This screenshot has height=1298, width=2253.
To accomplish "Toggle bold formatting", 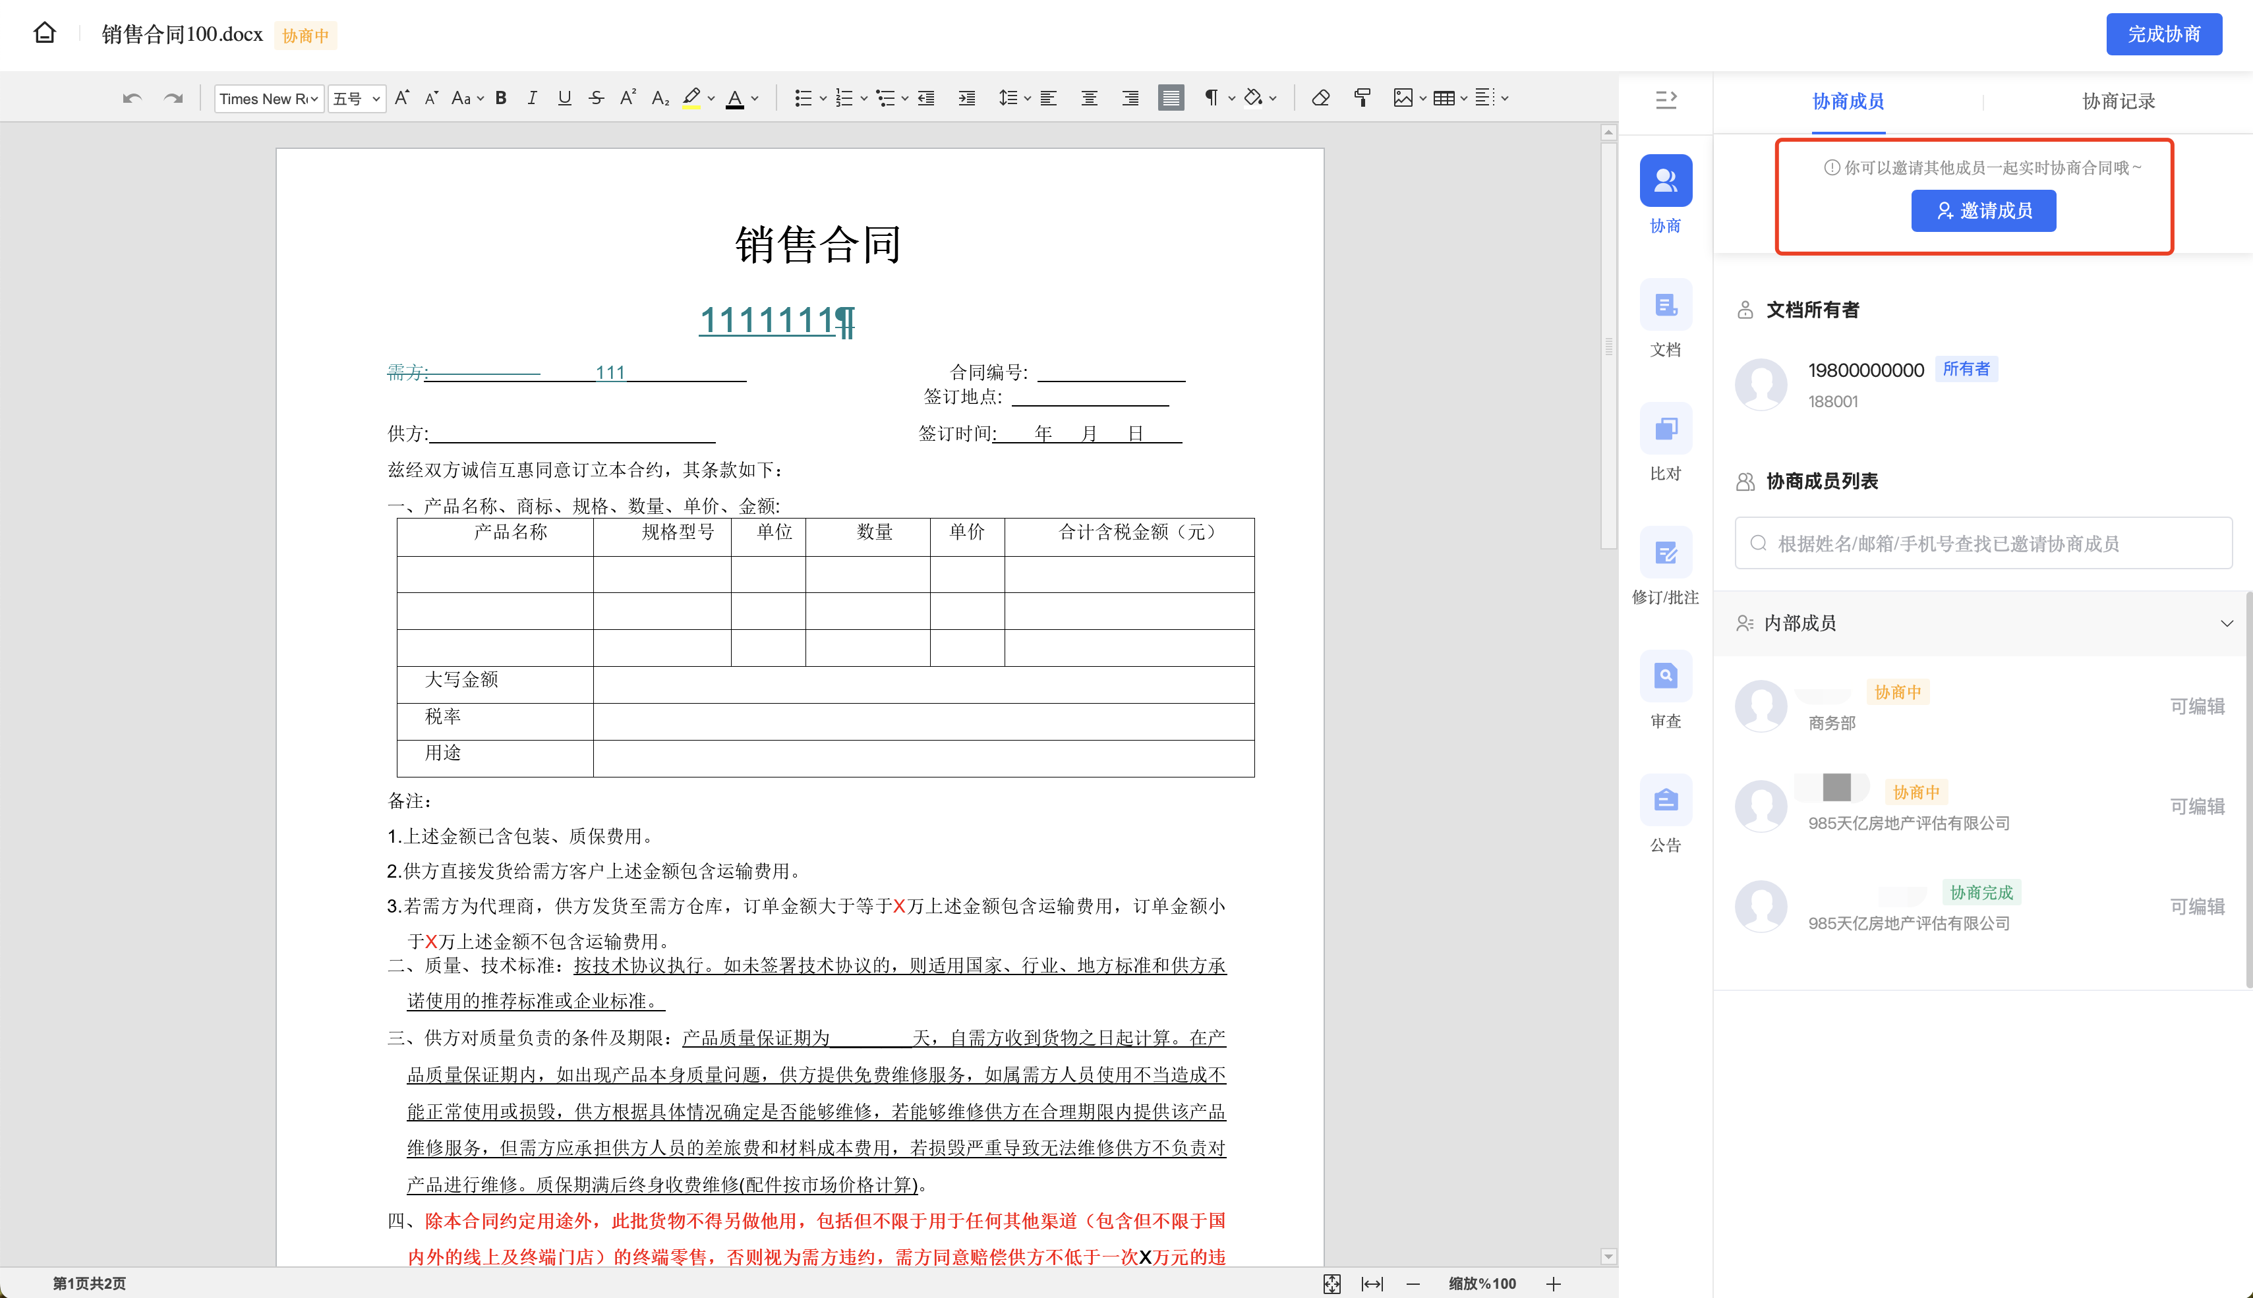I will pos(501,98).
